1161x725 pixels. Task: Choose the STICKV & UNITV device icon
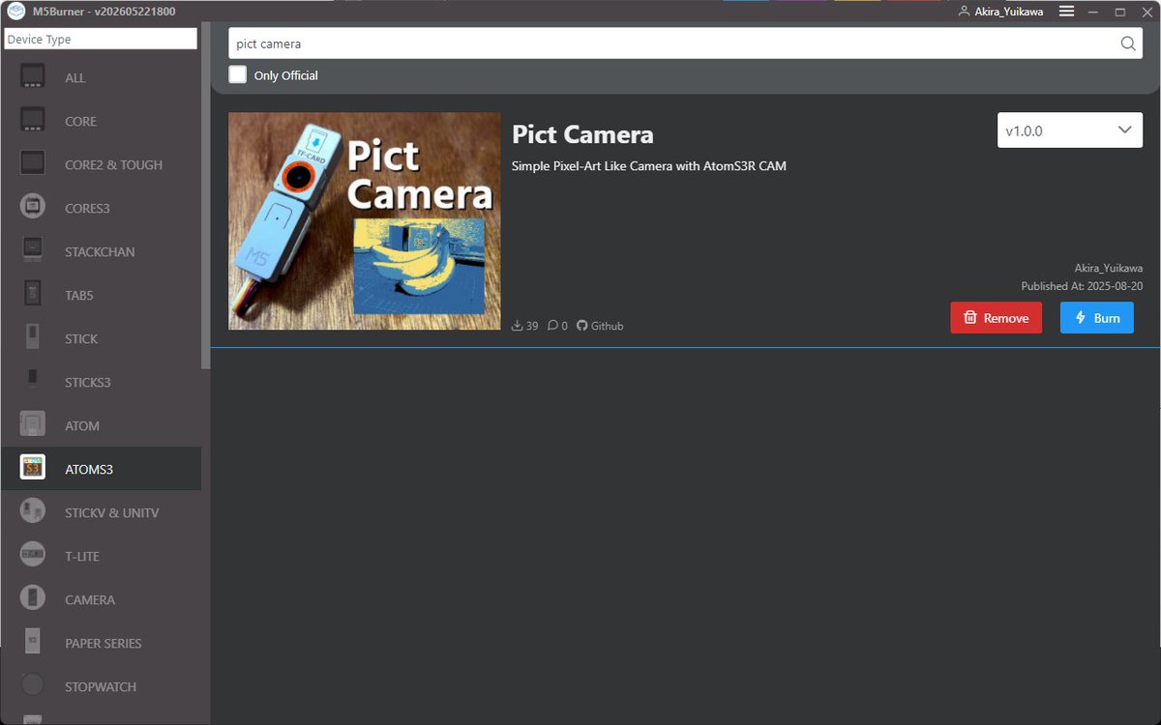point(33,512)
